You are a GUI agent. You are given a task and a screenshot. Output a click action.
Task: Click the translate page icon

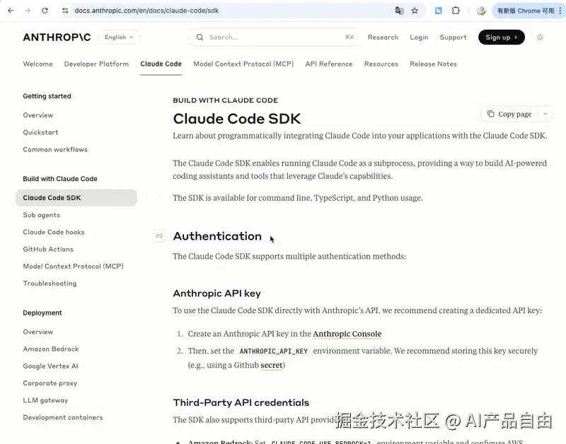click(x=399, y=11)
